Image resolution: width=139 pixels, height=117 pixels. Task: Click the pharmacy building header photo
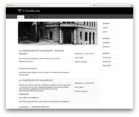(x=58, y=33)
